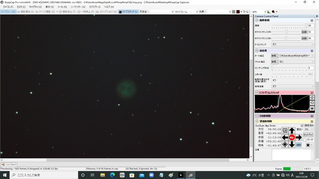Open the 割合 32x rate dropdown
This screenshot has height=179, width=319.
click(x=309, y=129)
